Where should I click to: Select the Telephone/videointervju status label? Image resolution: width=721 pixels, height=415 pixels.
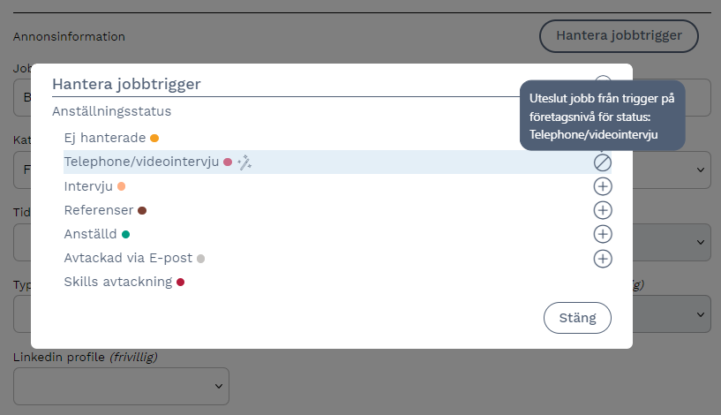point(141,162)
